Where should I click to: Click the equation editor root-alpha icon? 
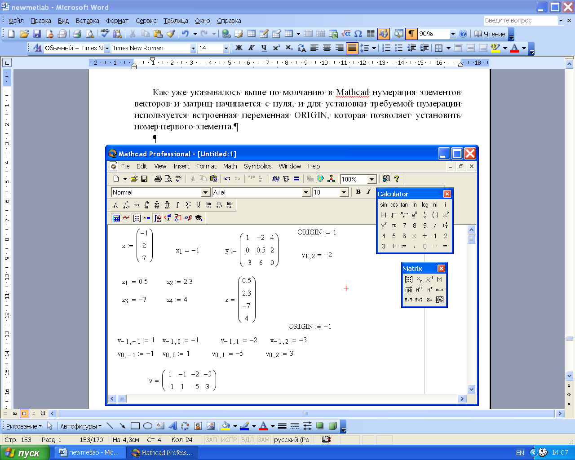click(x=345, y=34)
